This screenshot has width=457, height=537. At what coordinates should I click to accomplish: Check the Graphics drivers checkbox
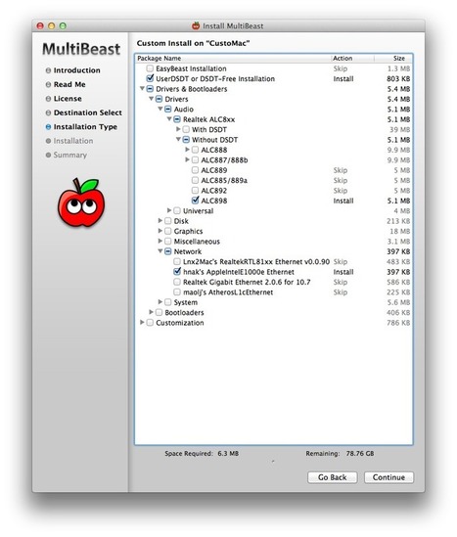(x=168, y=231)
